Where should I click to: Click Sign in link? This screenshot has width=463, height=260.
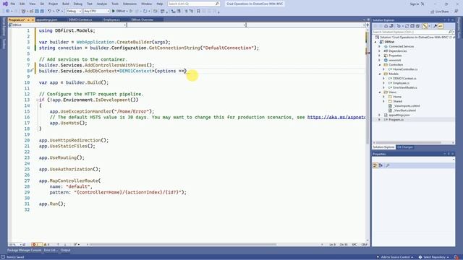click(x=415, y=4)
